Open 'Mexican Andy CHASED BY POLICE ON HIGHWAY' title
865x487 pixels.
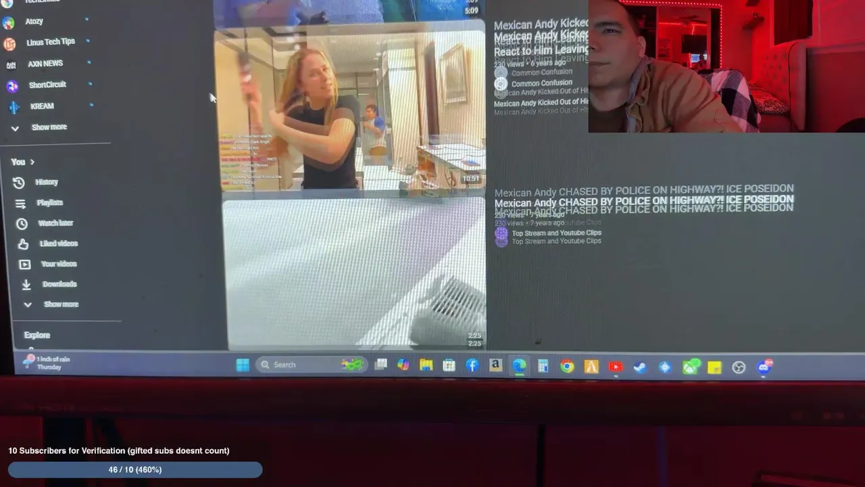click(644, 202)
